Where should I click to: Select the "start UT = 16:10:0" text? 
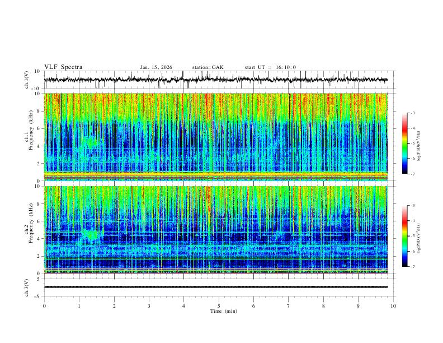click(x=270, y=67)
